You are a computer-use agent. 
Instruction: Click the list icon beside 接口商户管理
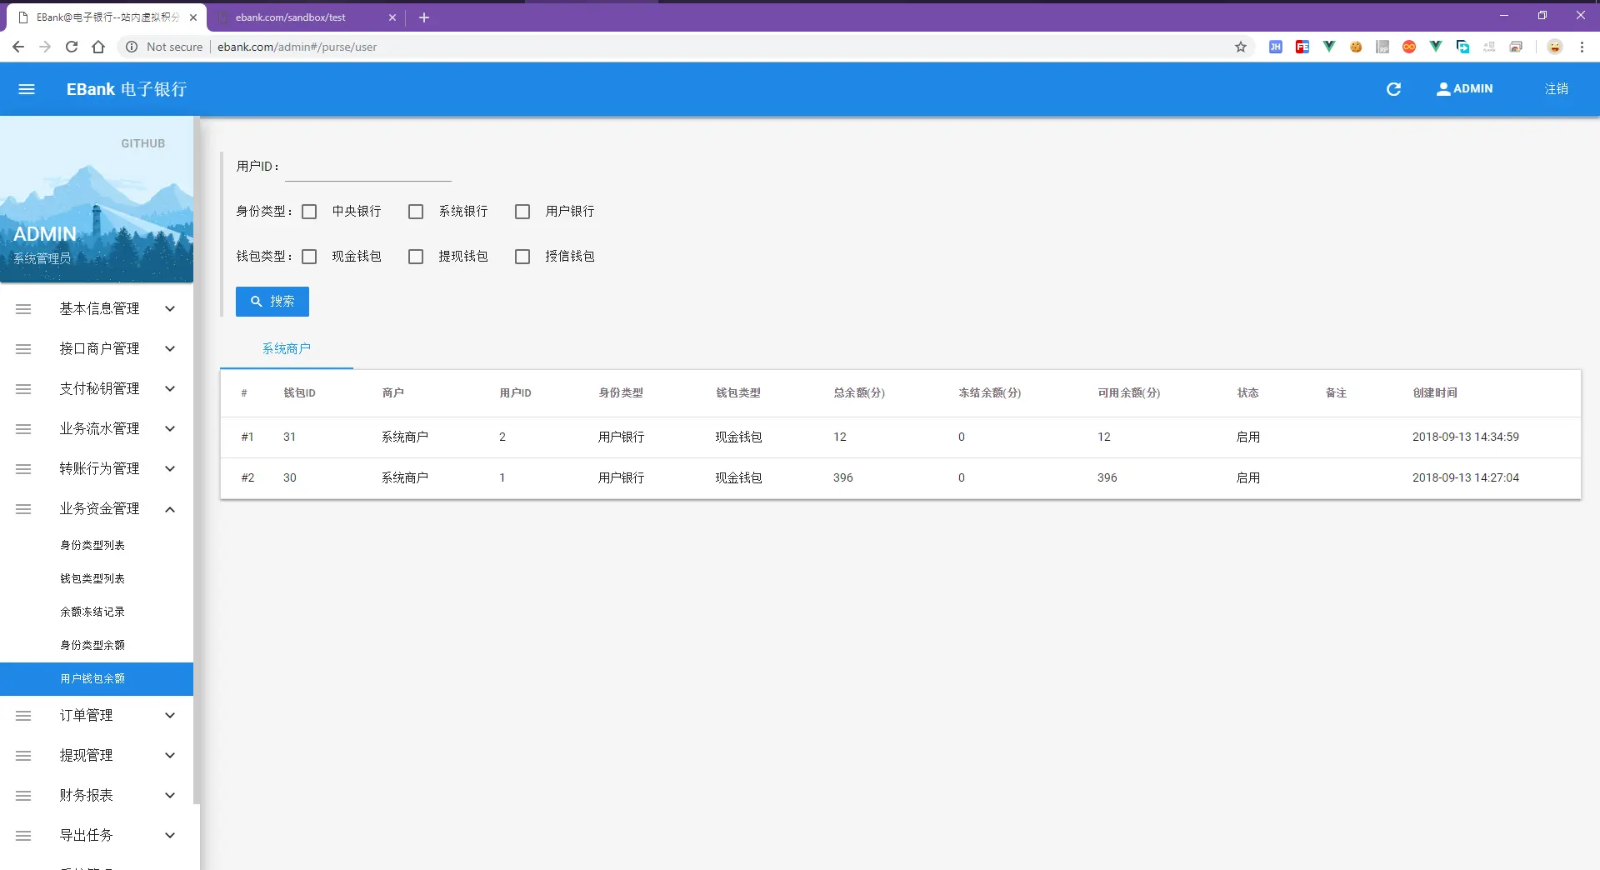click(x=23, y=349)
